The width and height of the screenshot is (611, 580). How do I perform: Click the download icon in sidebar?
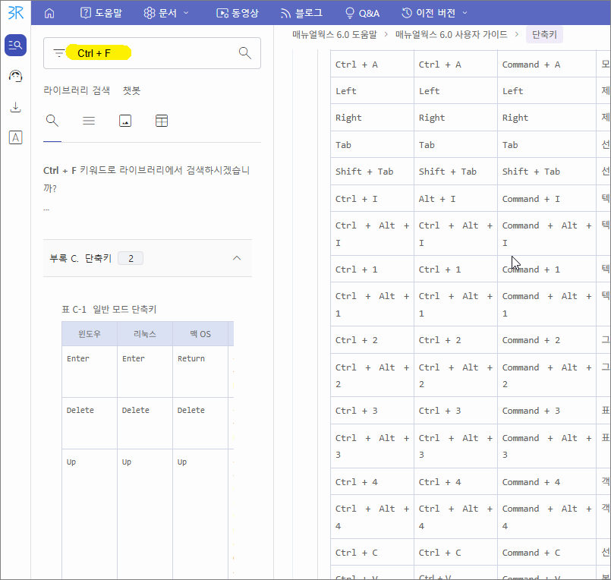(x=15, y=107)
